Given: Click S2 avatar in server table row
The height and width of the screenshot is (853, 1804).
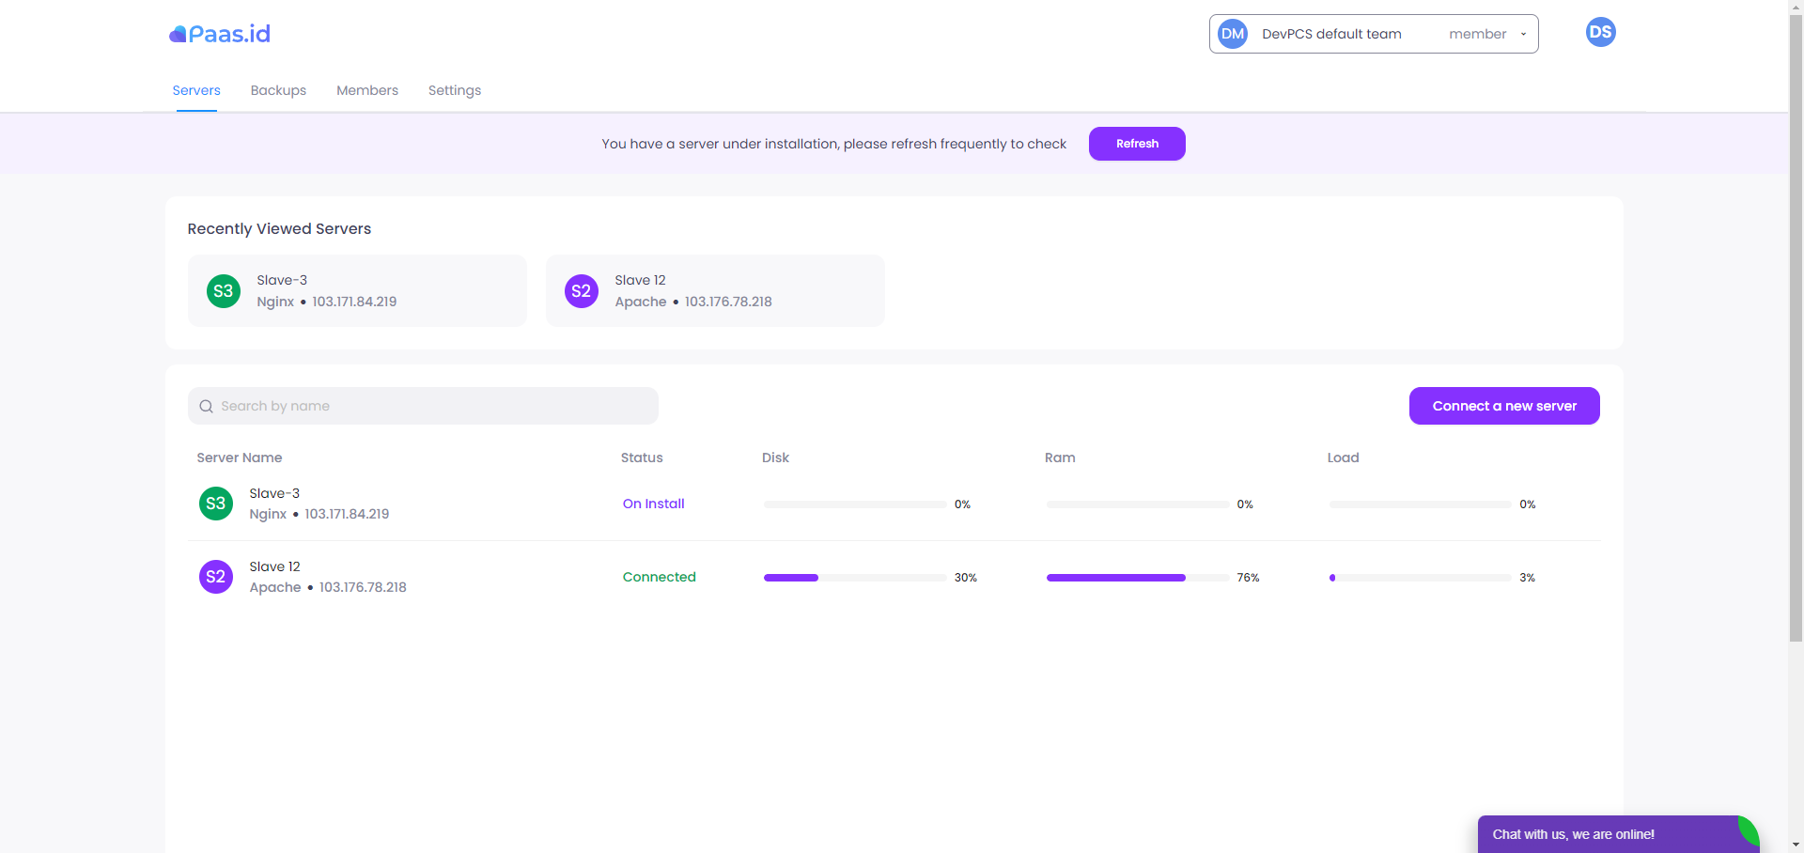Looking at the screenshot, I should (216, 577).
